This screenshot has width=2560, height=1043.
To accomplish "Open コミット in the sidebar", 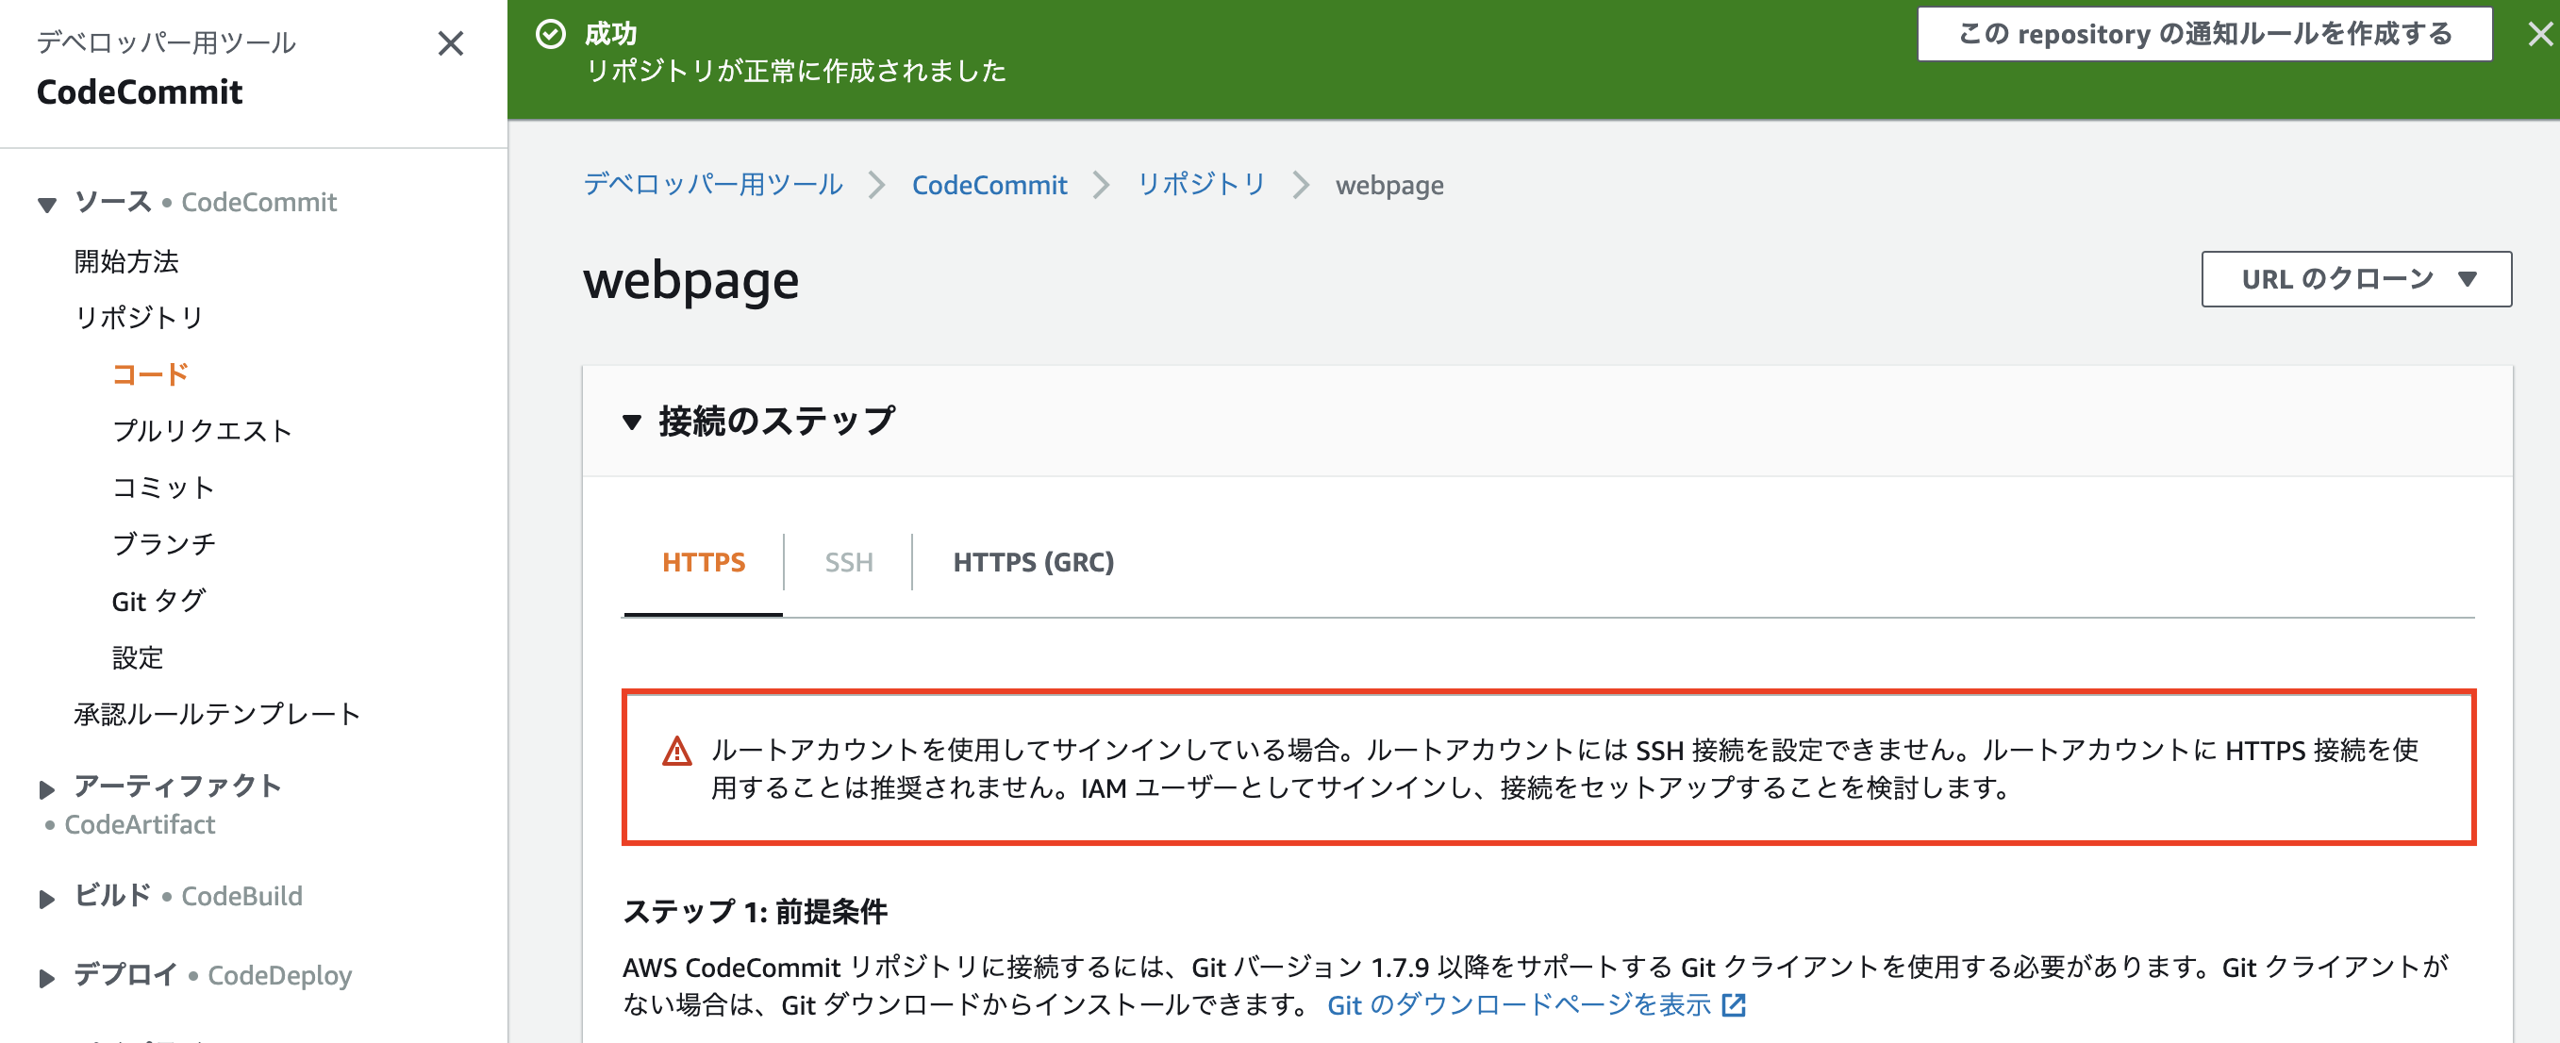I will point(163,488).
